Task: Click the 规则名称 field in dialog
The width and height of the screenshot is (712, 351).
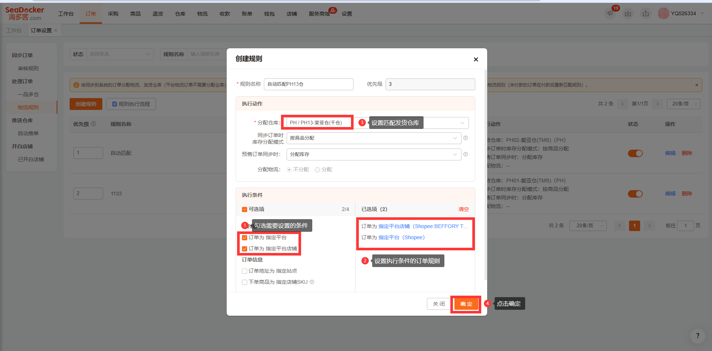Action: pyautogui.click(x=309, y=84)
